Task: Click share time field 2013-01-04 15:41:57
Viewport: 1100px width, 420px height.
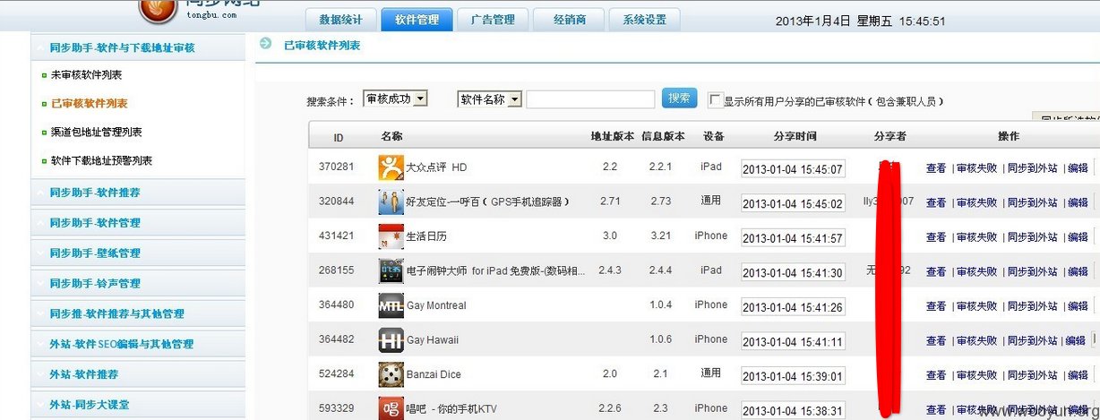Action: [793, 238]
